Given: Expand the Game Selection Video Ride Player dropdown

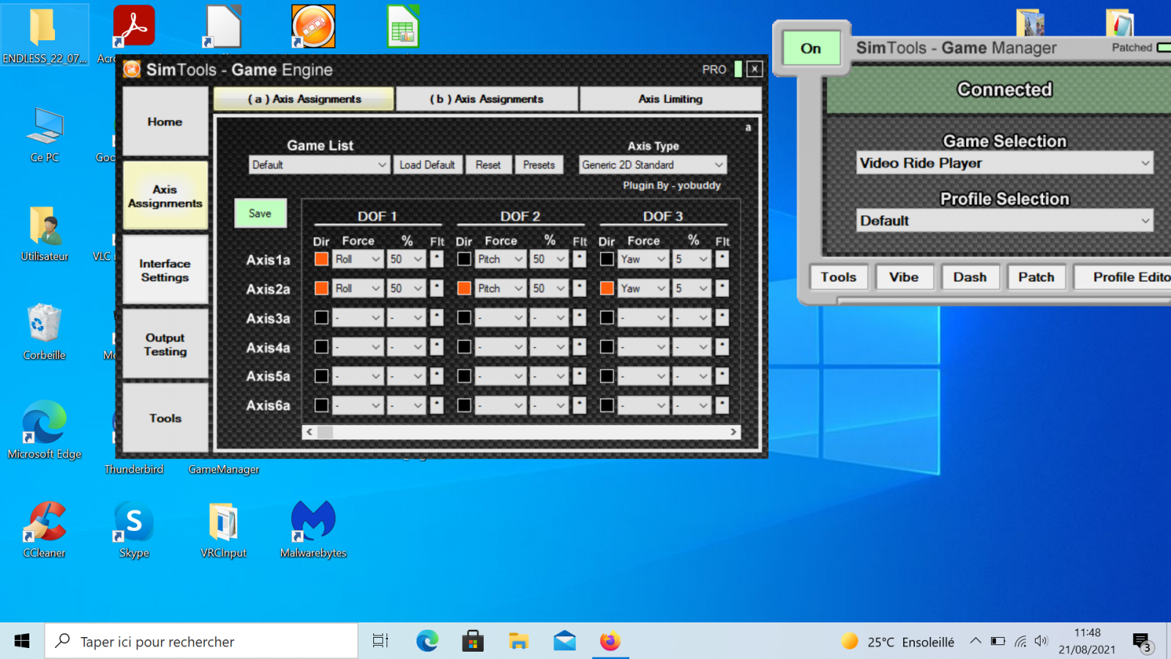Looking at the screenshot, I should (x=1004, y=163).
